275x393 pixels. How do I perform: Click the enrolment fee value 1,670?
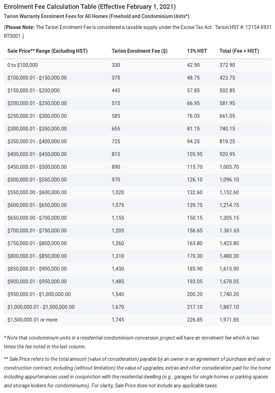pyautogui.click(x=118, y=307)
